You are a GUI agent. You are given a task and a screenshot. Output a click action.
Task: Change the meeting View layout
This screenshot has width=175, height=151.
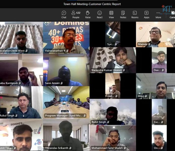click(x=111, y=15)
